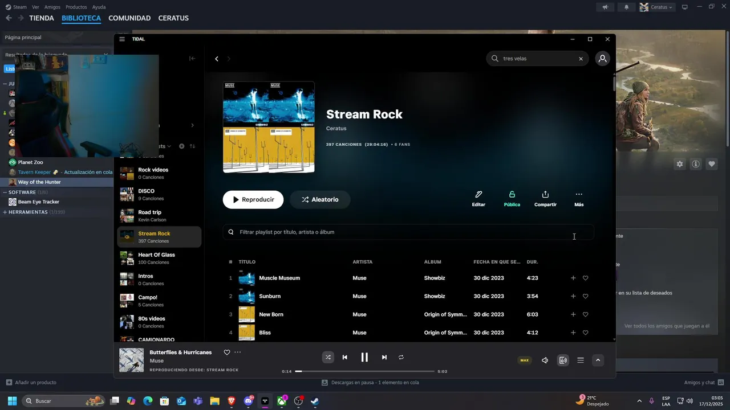Open Ceratus playlist author link

click(x=336, y=129)
